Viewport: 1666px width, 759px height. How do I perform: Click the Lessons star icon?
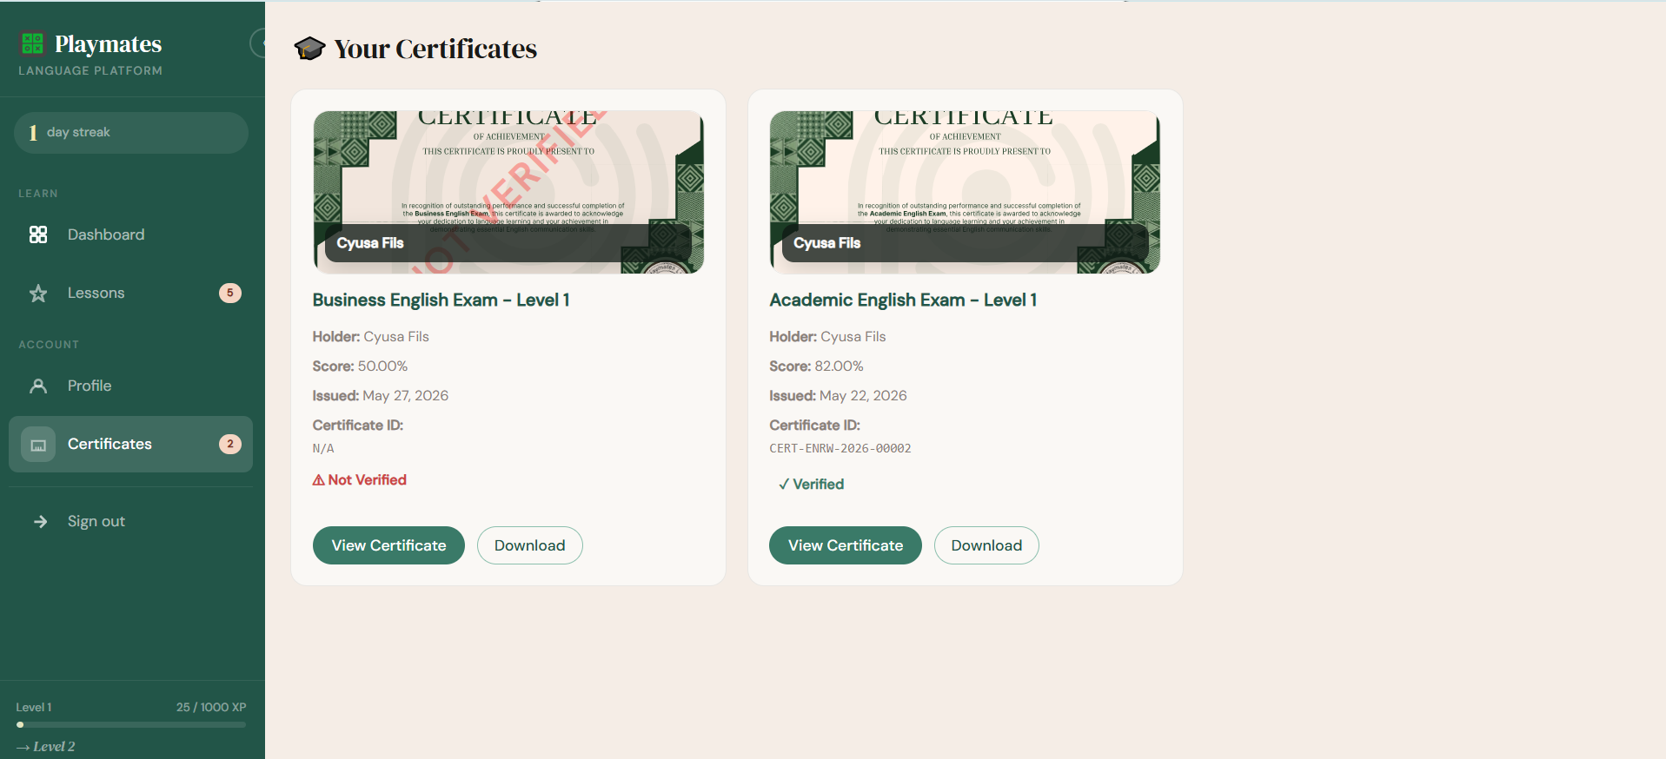38,294
